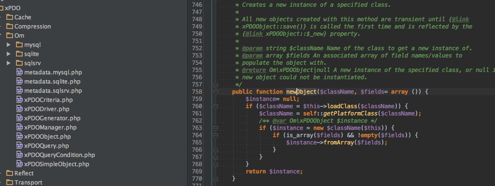This screenshot has width=495, height=186.
Task: Click PHP file icon of xPDOQueryCondition.php
Action: click(x=19, y=155)
